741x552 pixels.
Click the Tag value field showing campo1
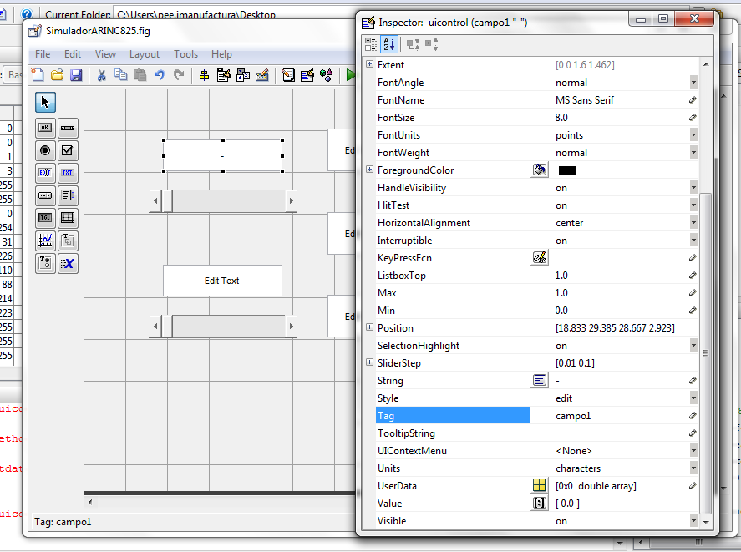(613, 415)
